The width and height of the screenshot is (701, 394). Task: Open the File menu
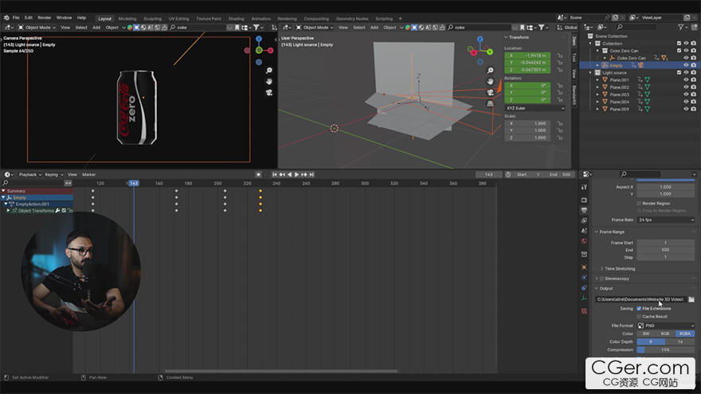tap(16, 18)
